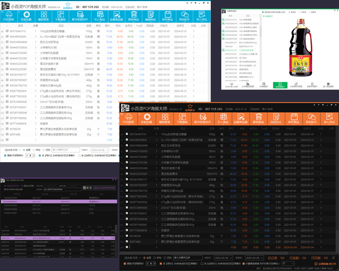
Task: Toggle 提前x天获取特价 checkbox in blue window
Action: pyautogui.click(x=5, y=155)
